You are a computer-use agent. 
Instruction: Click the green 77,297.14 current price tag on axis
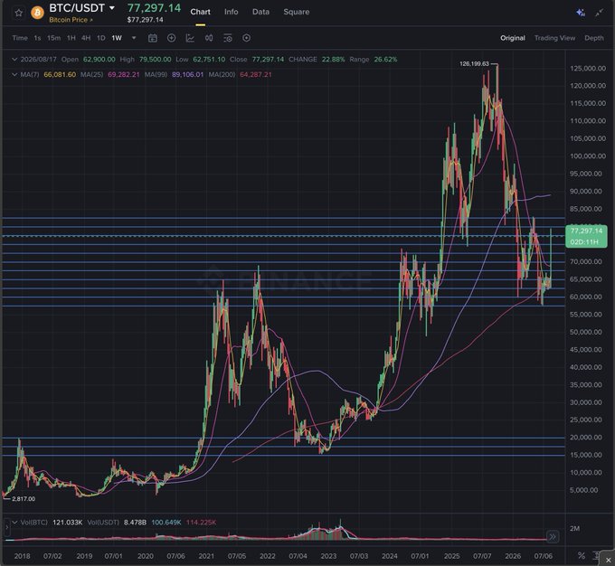(586, 236)
